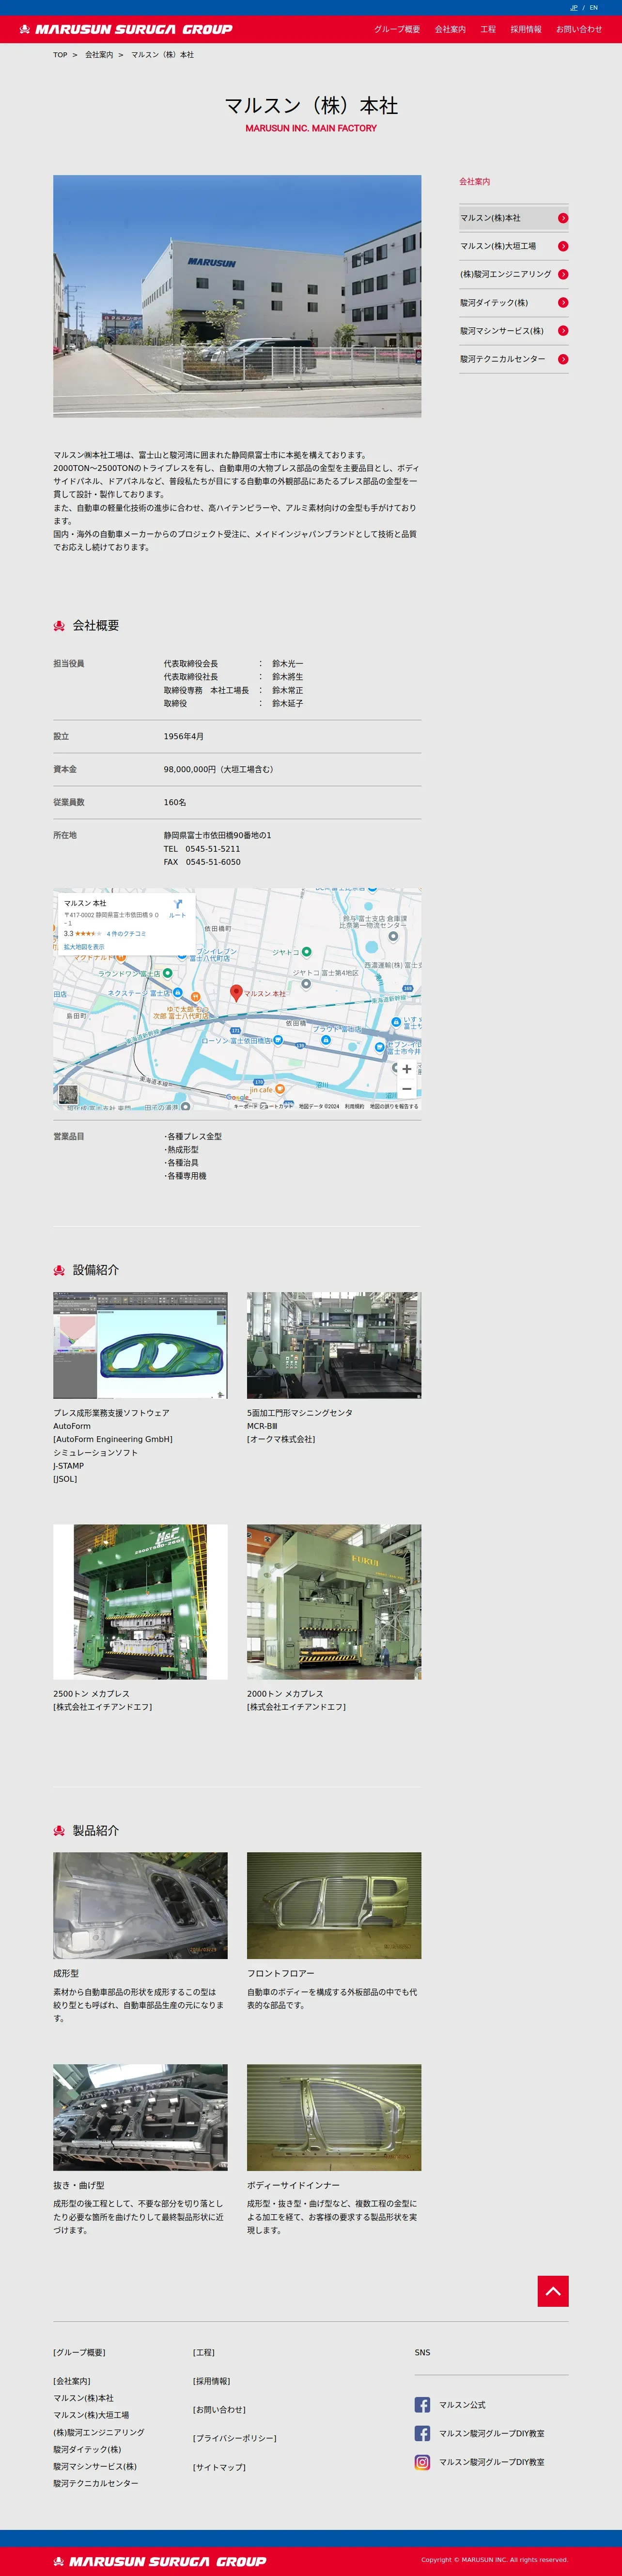This screenshot has width=622, height=2576.
Task: Open footer link 駿河ダイテック(株)
Action: click(87, 2449)
